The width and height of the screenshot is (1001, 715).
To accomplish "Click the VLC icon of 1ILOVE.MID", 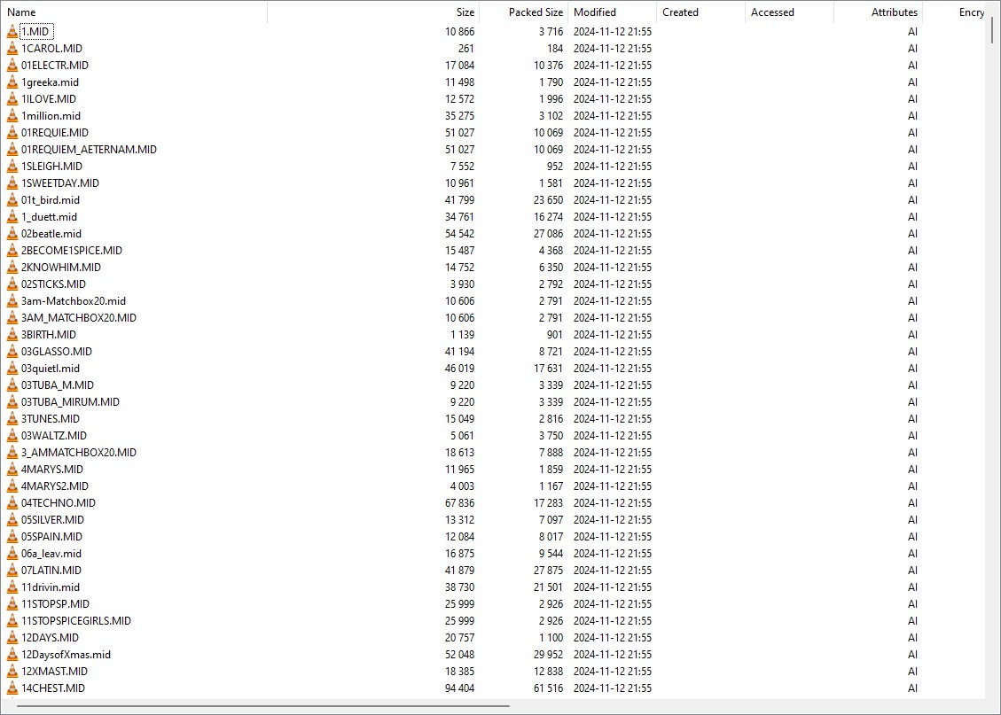I will pos(12,99).
